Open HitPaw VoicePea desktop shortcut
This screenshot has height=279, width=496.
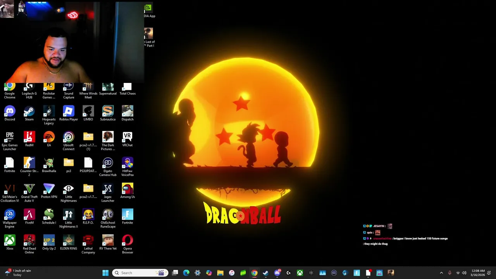[x=127, y=167]
